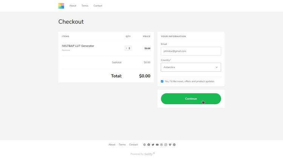Open the Twitter icon in footer
The width and height of the screenshot is (283, 159).
153,145
